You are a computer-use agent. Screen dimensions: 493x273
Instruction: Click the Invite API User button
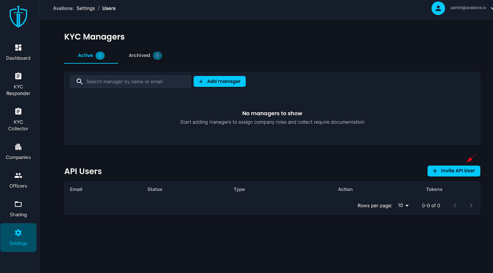coord(454,171)
